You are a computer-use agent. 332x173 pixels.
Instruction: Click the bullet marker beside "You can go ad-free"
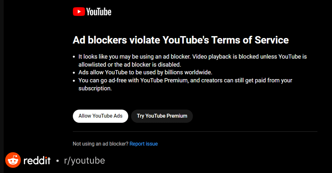[75, 81]
